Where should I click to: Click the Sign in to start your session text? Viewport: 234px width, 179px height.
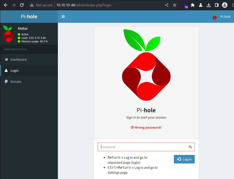[x=146, y=118]
